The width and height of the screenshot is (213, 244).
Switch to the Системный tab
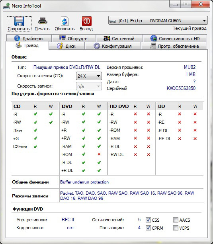point(119,38)
